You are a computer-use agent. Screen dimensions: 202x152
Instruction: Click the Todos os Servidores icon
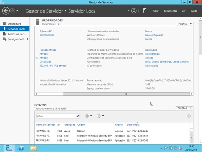click(5, 34)
